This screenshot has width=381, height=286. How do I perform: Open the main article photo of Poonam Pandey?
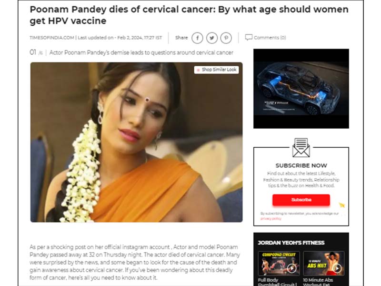click(x=136, y=142)
